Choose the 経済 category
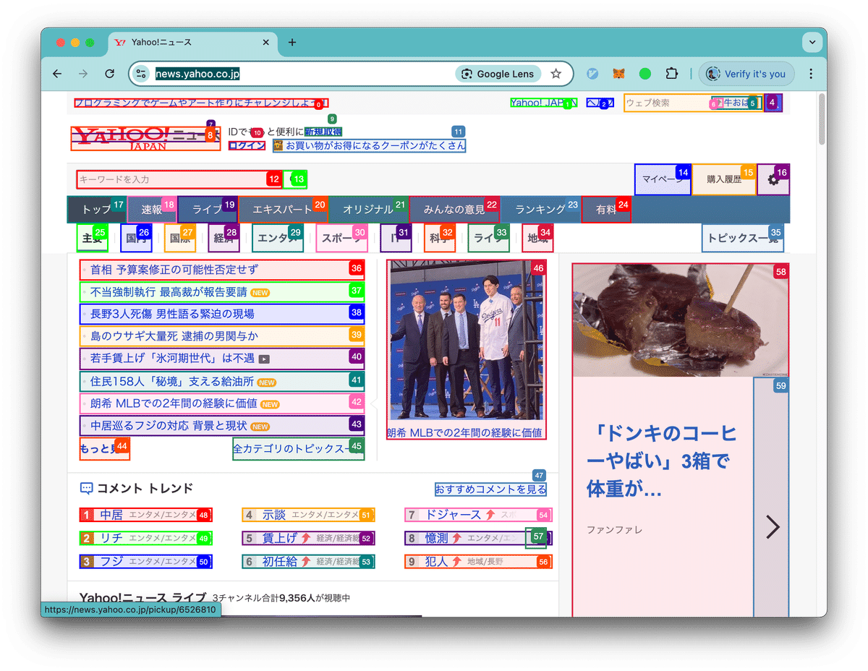868x671 pixels. pyautogui.click(x=224, y=238)
